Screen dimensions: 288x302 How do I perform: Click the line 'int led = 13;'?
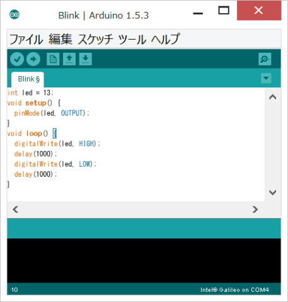point(30,93)
